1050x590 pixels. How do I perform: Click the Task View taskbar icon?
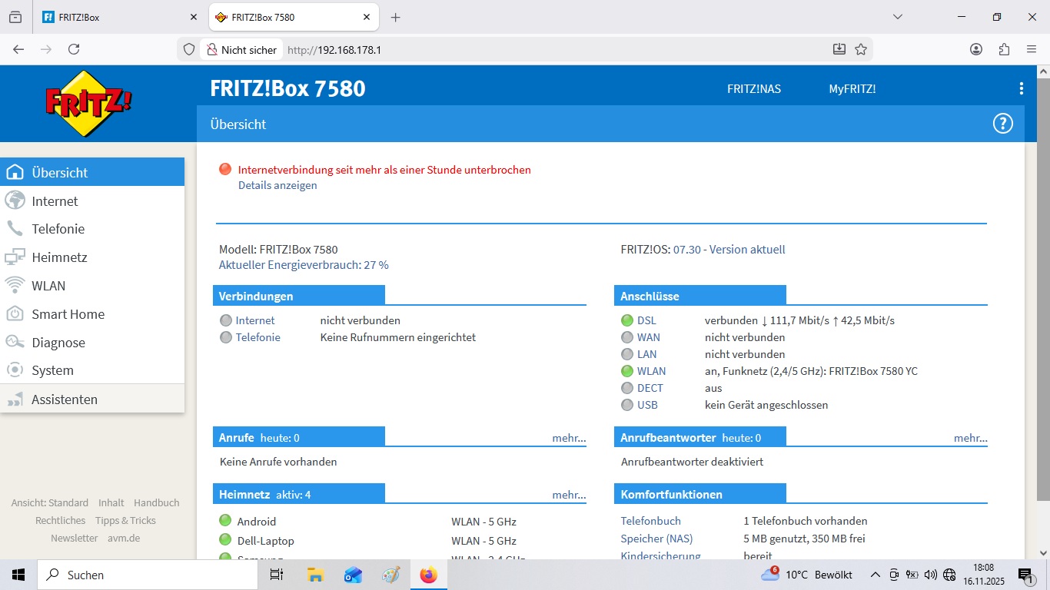click(277, 575)
